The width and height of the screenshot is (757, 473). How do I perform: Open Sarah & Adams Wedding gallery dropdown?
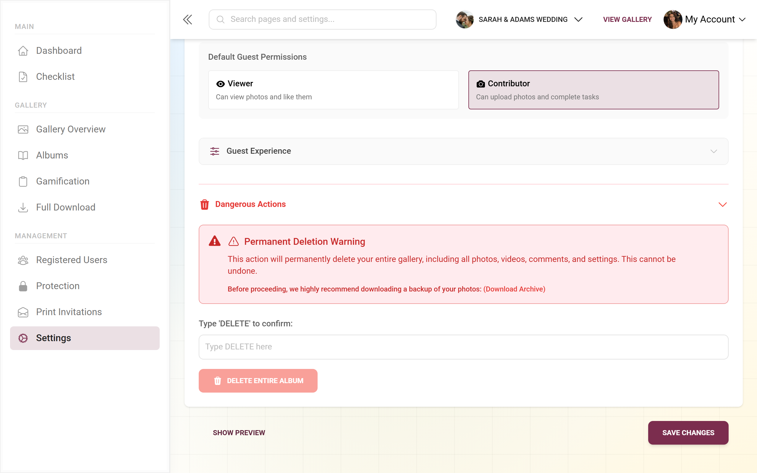tap(578, 20)
